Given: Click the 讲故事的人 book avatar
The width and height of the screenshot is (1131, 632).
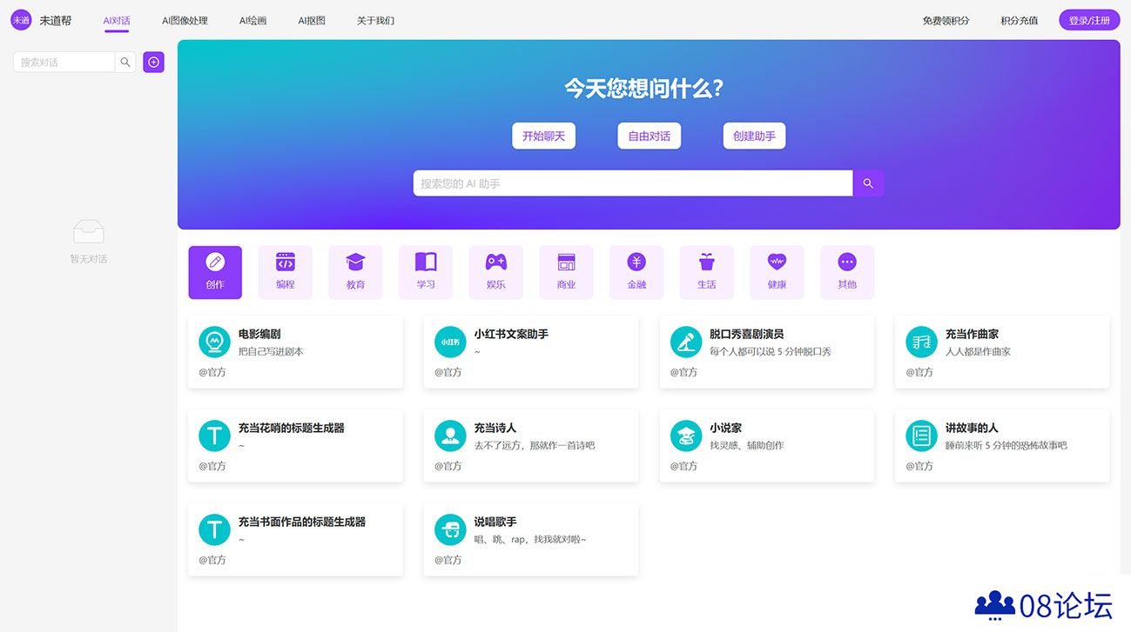Looking at the screenshot, I should 921,436.
